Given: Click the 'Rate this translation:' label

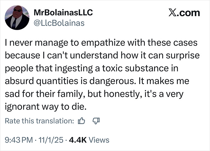Looking at the screenshot, I should (40, 121).
